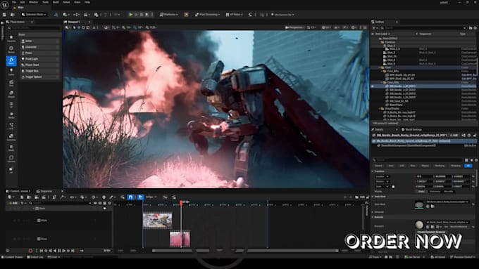Click the static mesh thumbnail in Details
This screenshot has height=269, width=479.
tap(419, 204)
